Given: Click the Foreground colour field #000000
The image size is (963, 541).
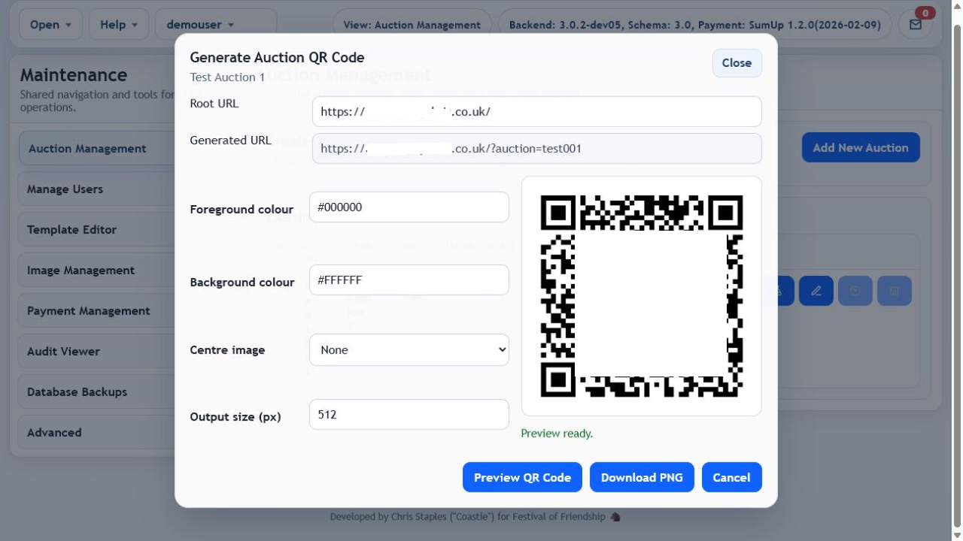Looking at the screenshot, I should coord(409,207).
